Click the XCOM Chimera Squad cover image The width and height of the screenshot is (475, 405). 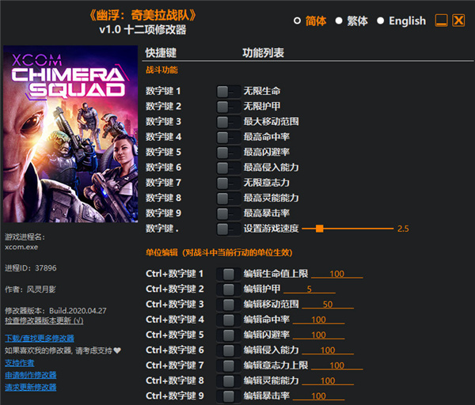pyautogui.click(x=70, y=134)
